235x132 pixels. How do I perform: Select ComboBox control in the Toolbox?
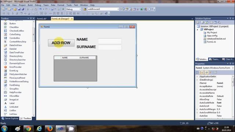15,38
